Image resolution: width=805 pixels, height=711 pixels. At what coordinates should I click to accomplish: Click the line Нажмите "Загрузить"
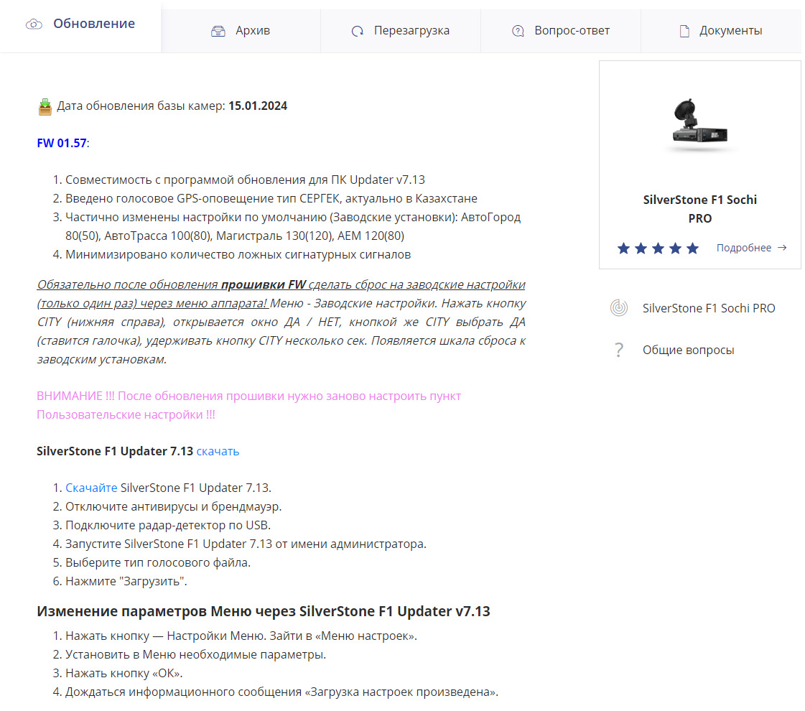pyautogui.click(x=126, y=581)
